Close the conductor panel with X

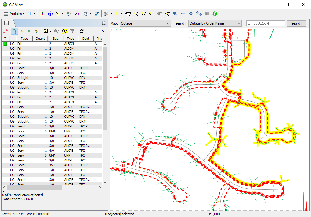coord(104,23)
